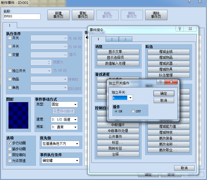
Task: Enable the 允许穿透 option
Action: click(10, 161)
